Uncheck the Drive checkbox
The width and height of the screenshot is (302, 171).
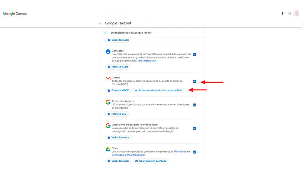[194, 152]
